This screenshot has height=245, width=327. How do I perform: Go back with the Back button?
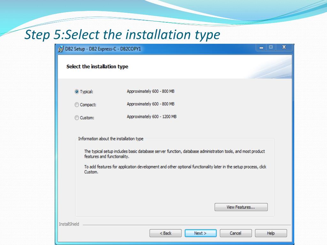pos(165,233)
